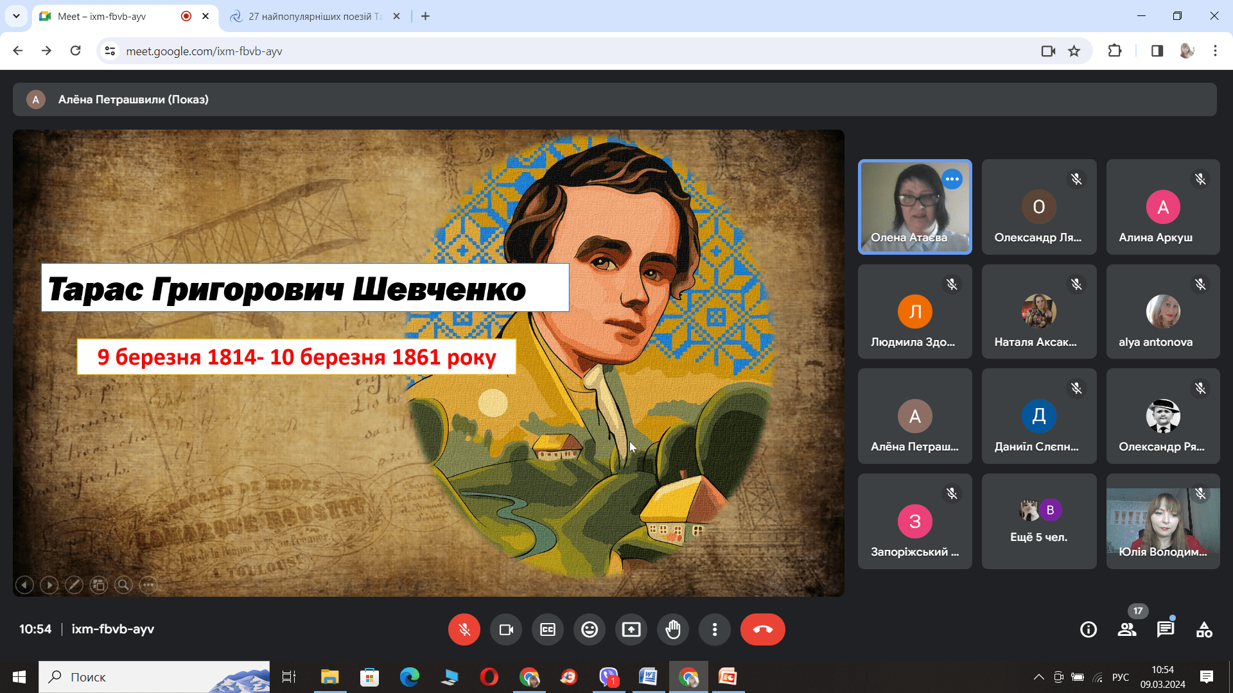Image resolution: width=1233 pixels, height=693 pixels.
Task: Expand the tab search dropdown
Action: click(x=16, y=17)
